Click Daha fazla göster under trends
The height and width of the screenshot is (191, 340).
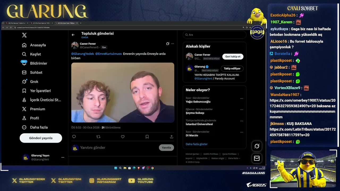pyautogui.click(x=197, y=144)
